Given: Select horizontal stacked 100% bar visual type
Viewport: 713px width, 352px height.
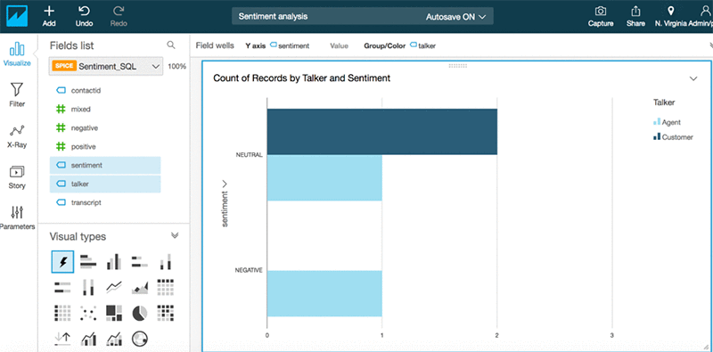Looking at the screenshot, I should [62, 288].
